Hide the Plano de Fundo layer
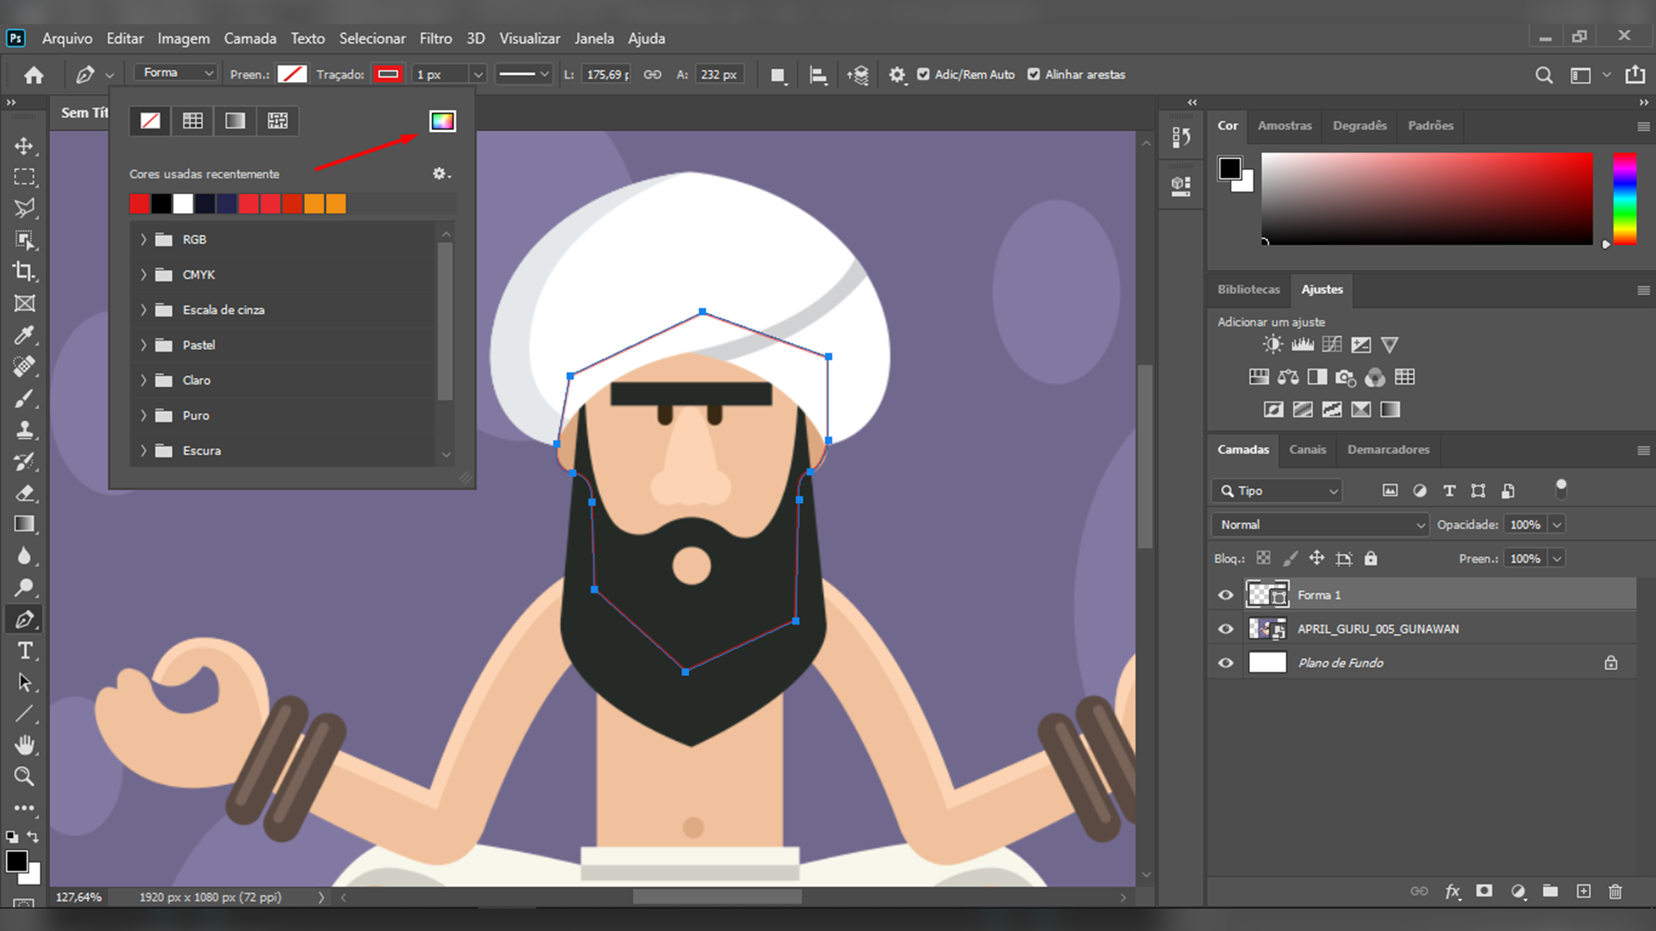The width and height of the screenshot is (1656, 931). coord(1226,663)
